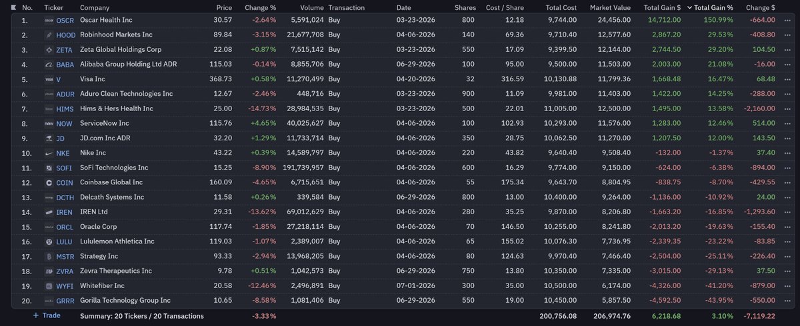
Task: Sort table by Total Gain $ header
Action: pyautogui.click(x=663, y=7)
